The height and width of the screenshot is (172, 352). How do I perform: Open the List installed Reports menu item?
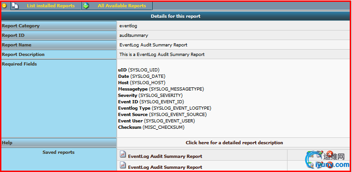pos(51,6)
